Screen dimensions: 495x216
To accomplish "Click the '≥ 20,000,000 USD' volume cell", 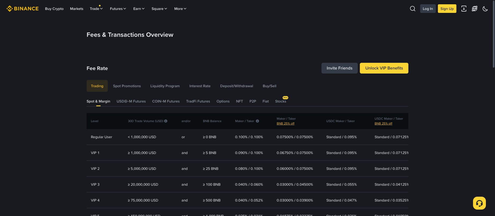I will click(143, 184).
